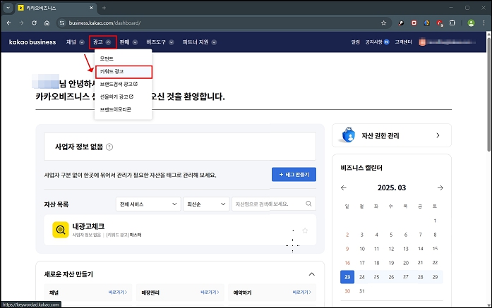
Task: Open the browser extensions puzzle icon
Action: [x=452, y=23]
